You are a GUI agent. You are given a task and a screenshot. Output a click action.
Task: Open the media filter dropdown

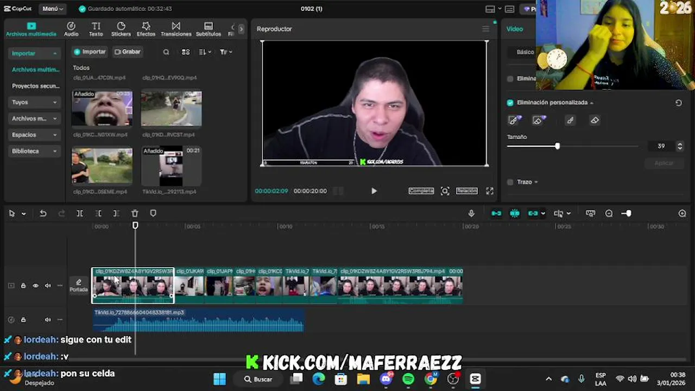pos(226,52)
